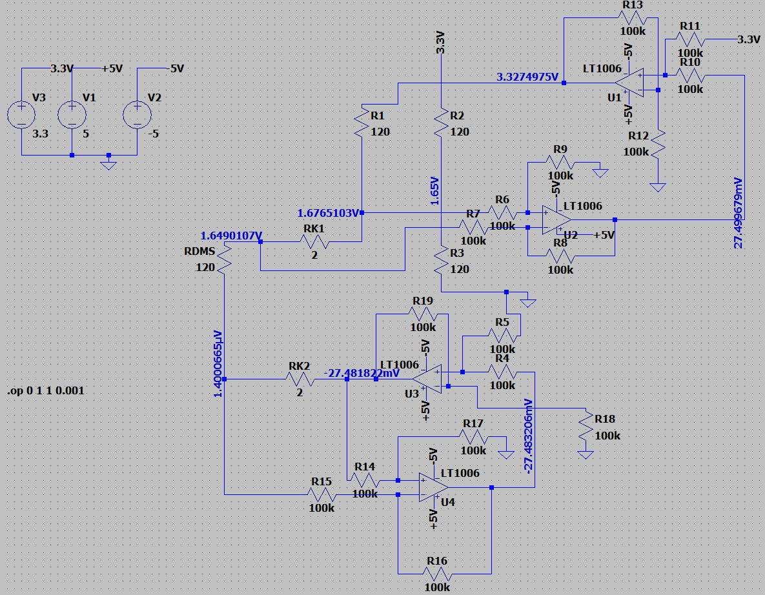Viewport: 765px width, 595px height.
Task: Click the +5V label right of U2
Action: (x=604, y=235)
